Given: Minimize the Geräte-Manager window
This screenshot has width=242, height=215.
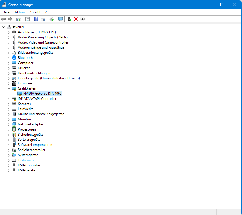Looking at the screenshot, I should [x=209, y=5].
